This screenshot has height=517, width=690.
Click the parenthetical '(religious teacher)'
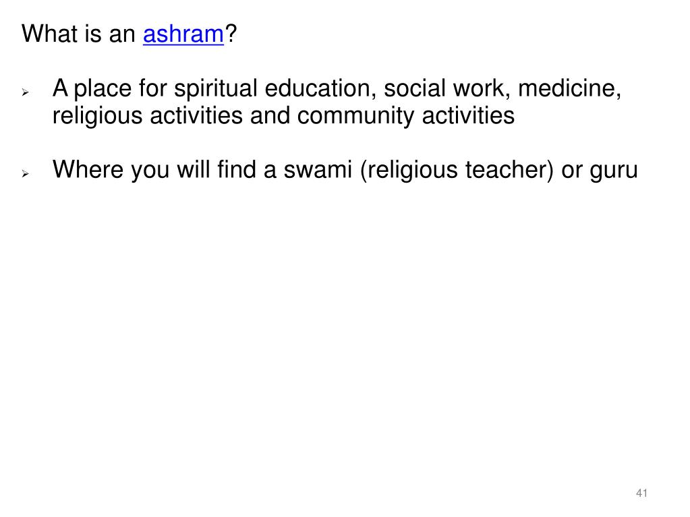[457, 170]
